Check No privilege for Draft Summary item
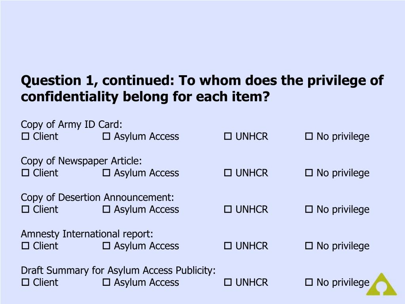 tap(309, 282)
